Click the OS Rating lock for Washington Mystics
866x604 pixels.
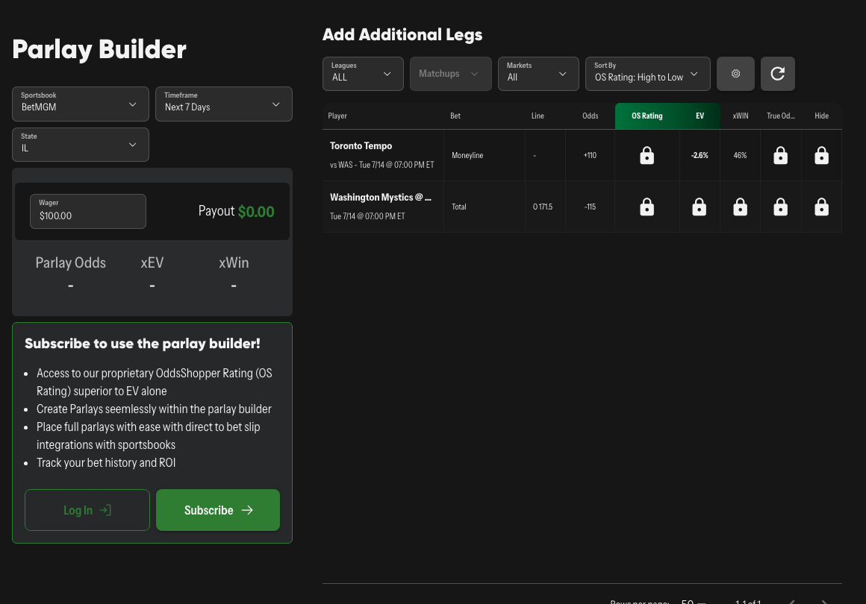tap(647, 207)
